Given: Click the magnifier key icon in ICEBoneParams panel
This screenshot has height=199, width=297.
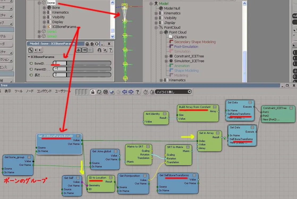Looking at the screenshot, I should [31, 50].
